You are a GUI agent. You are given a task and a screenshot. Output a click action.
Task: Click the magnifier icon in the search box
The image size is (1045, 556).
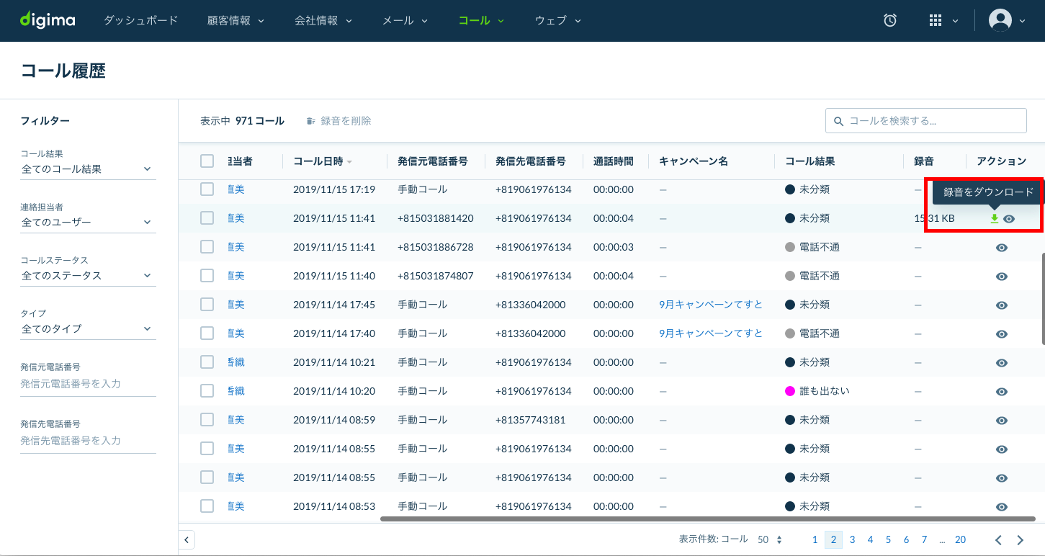[x=838, y=121]
